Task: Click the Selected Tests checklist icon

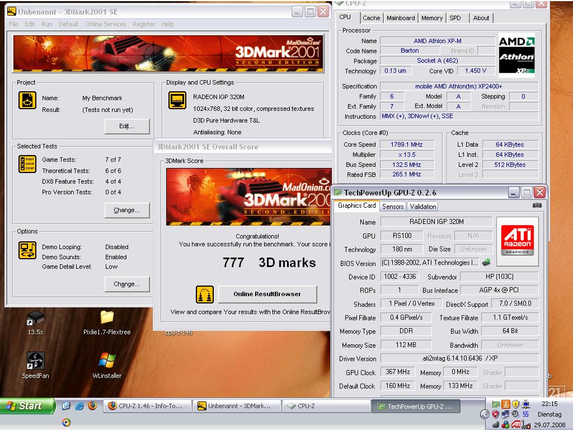Action: click(27, 164)
